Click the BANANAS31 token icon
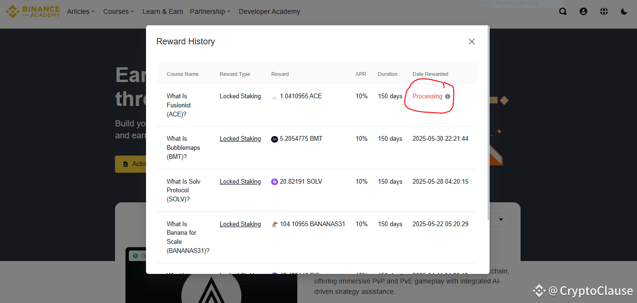 pyautogui.click(x=274, y=224)
